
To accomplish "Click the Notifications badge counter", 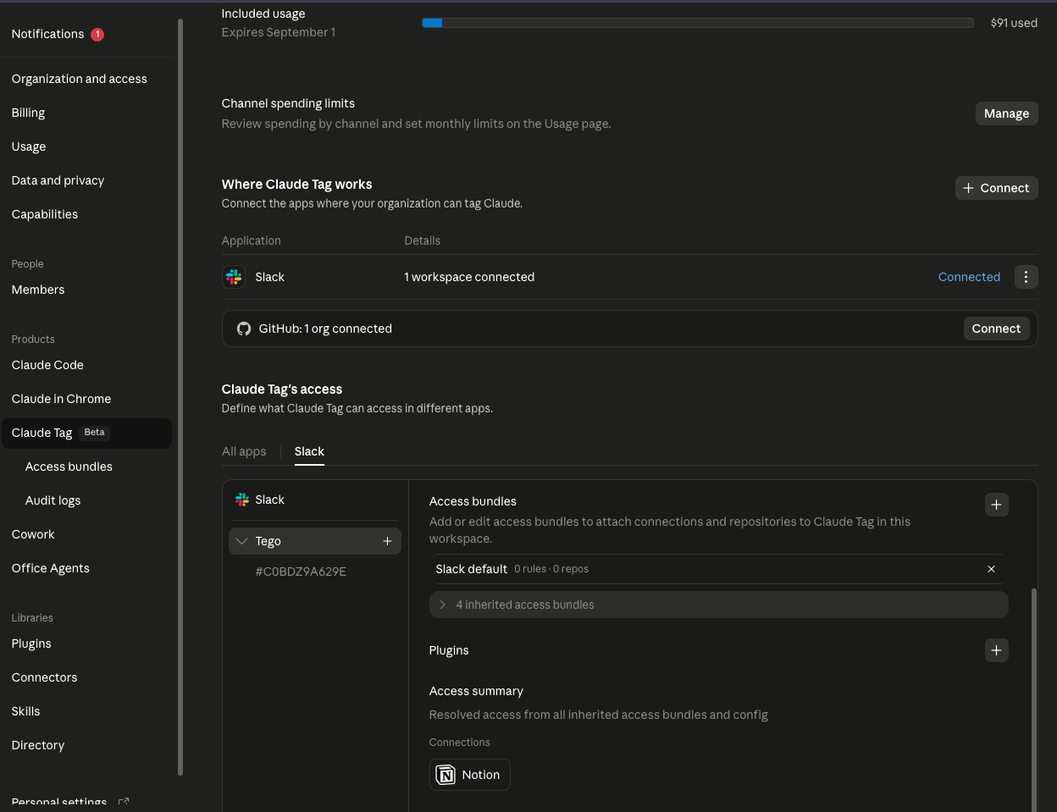I will tap(97, 34).
